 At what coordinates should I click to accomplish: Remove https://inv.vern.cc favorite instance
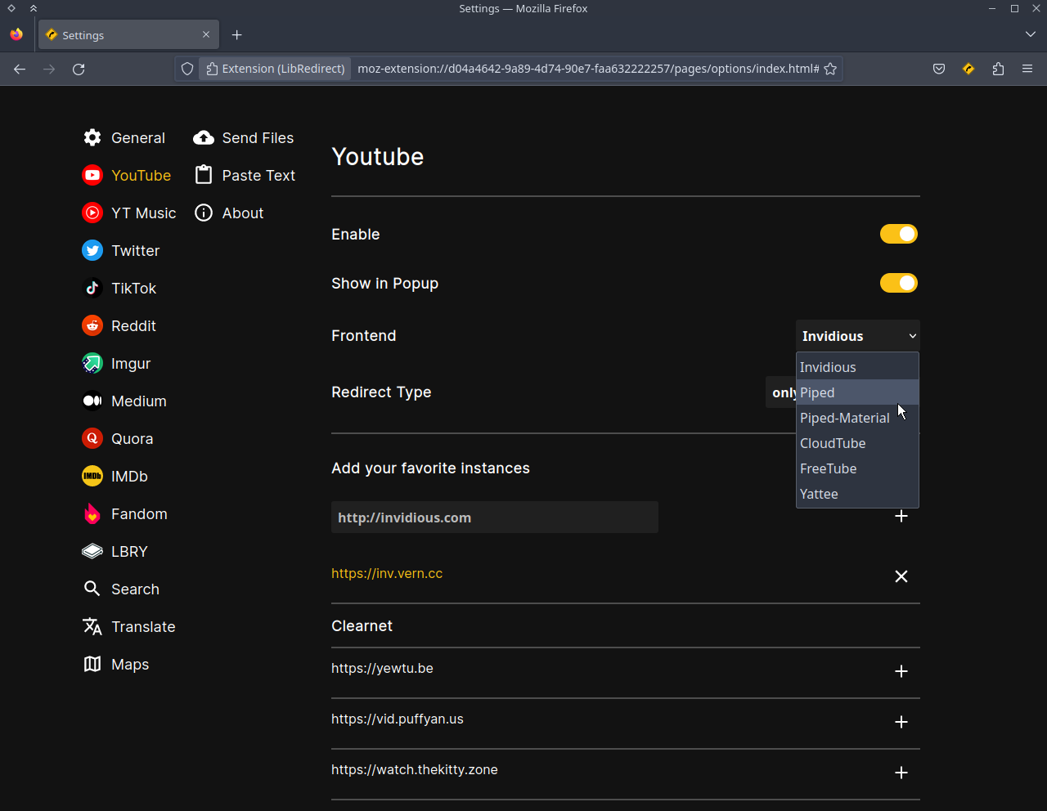pyautogui.click(x=901, y=576)
